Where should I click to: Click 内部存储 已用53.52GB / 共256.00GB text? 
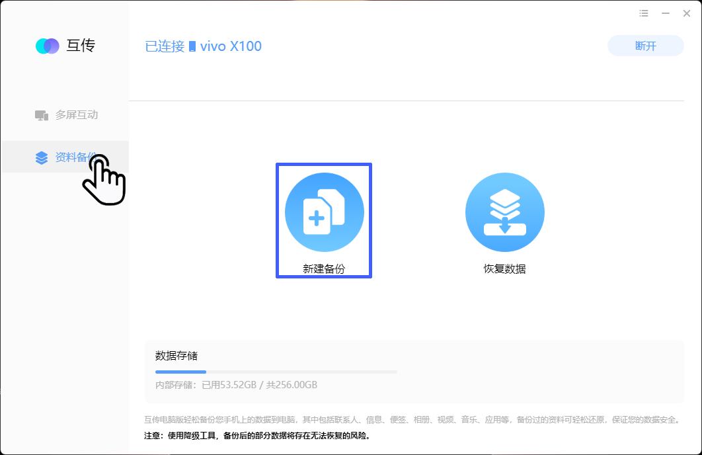tap(237, 385)
